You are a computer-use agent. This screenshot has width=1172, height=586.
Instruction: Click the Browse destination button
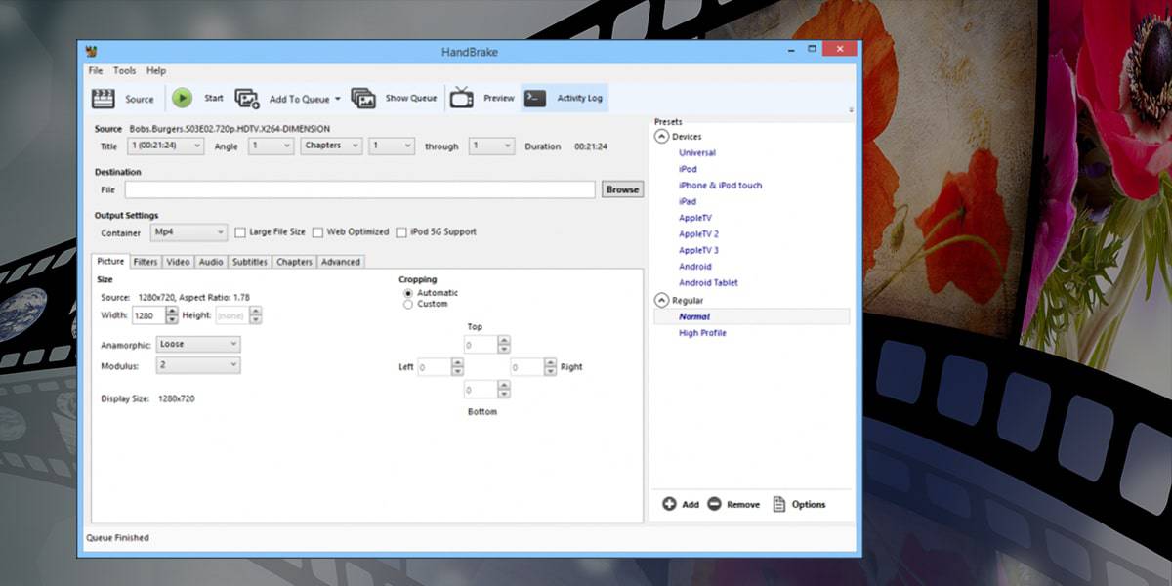[622, 189]
